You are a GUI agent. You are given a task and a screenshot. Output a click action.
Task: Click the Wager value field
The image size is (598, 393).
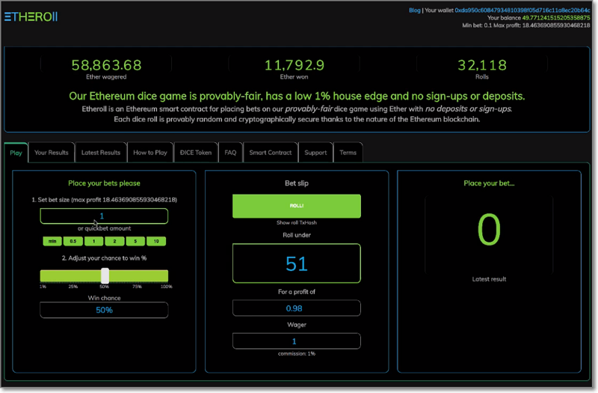pos(297,341)
